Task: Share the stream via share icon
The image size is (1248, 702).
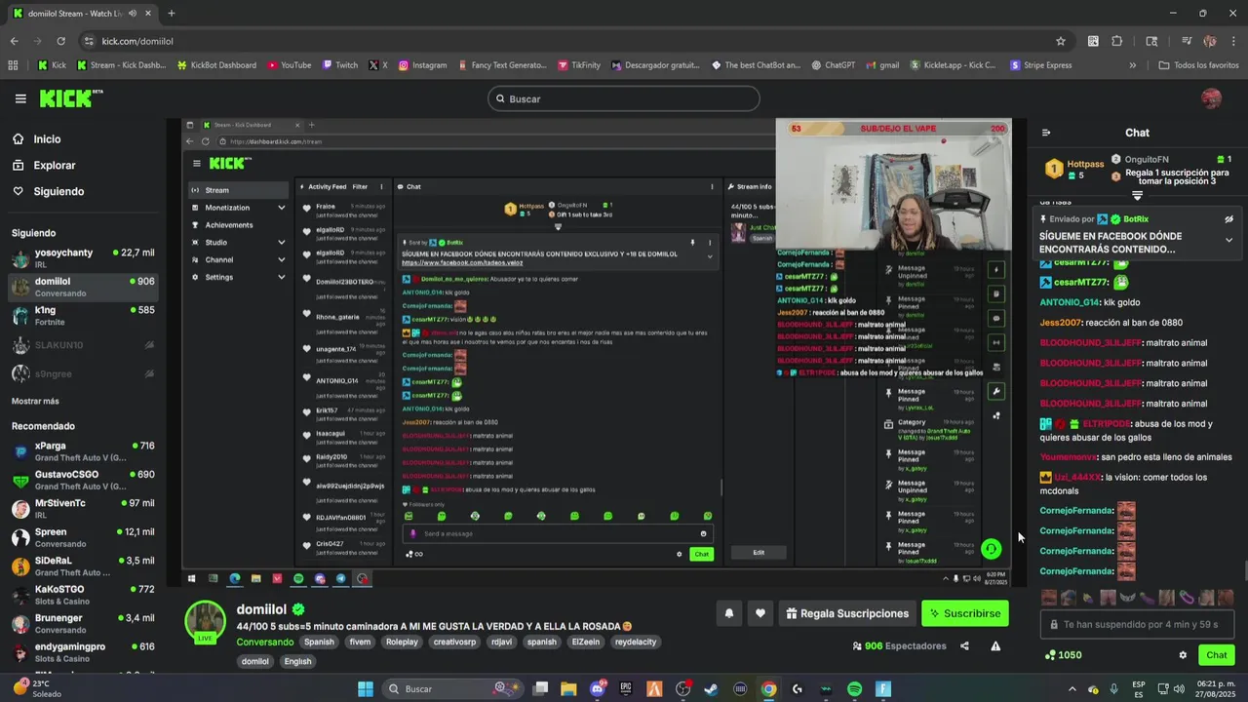Action: [x=964, y=645]
